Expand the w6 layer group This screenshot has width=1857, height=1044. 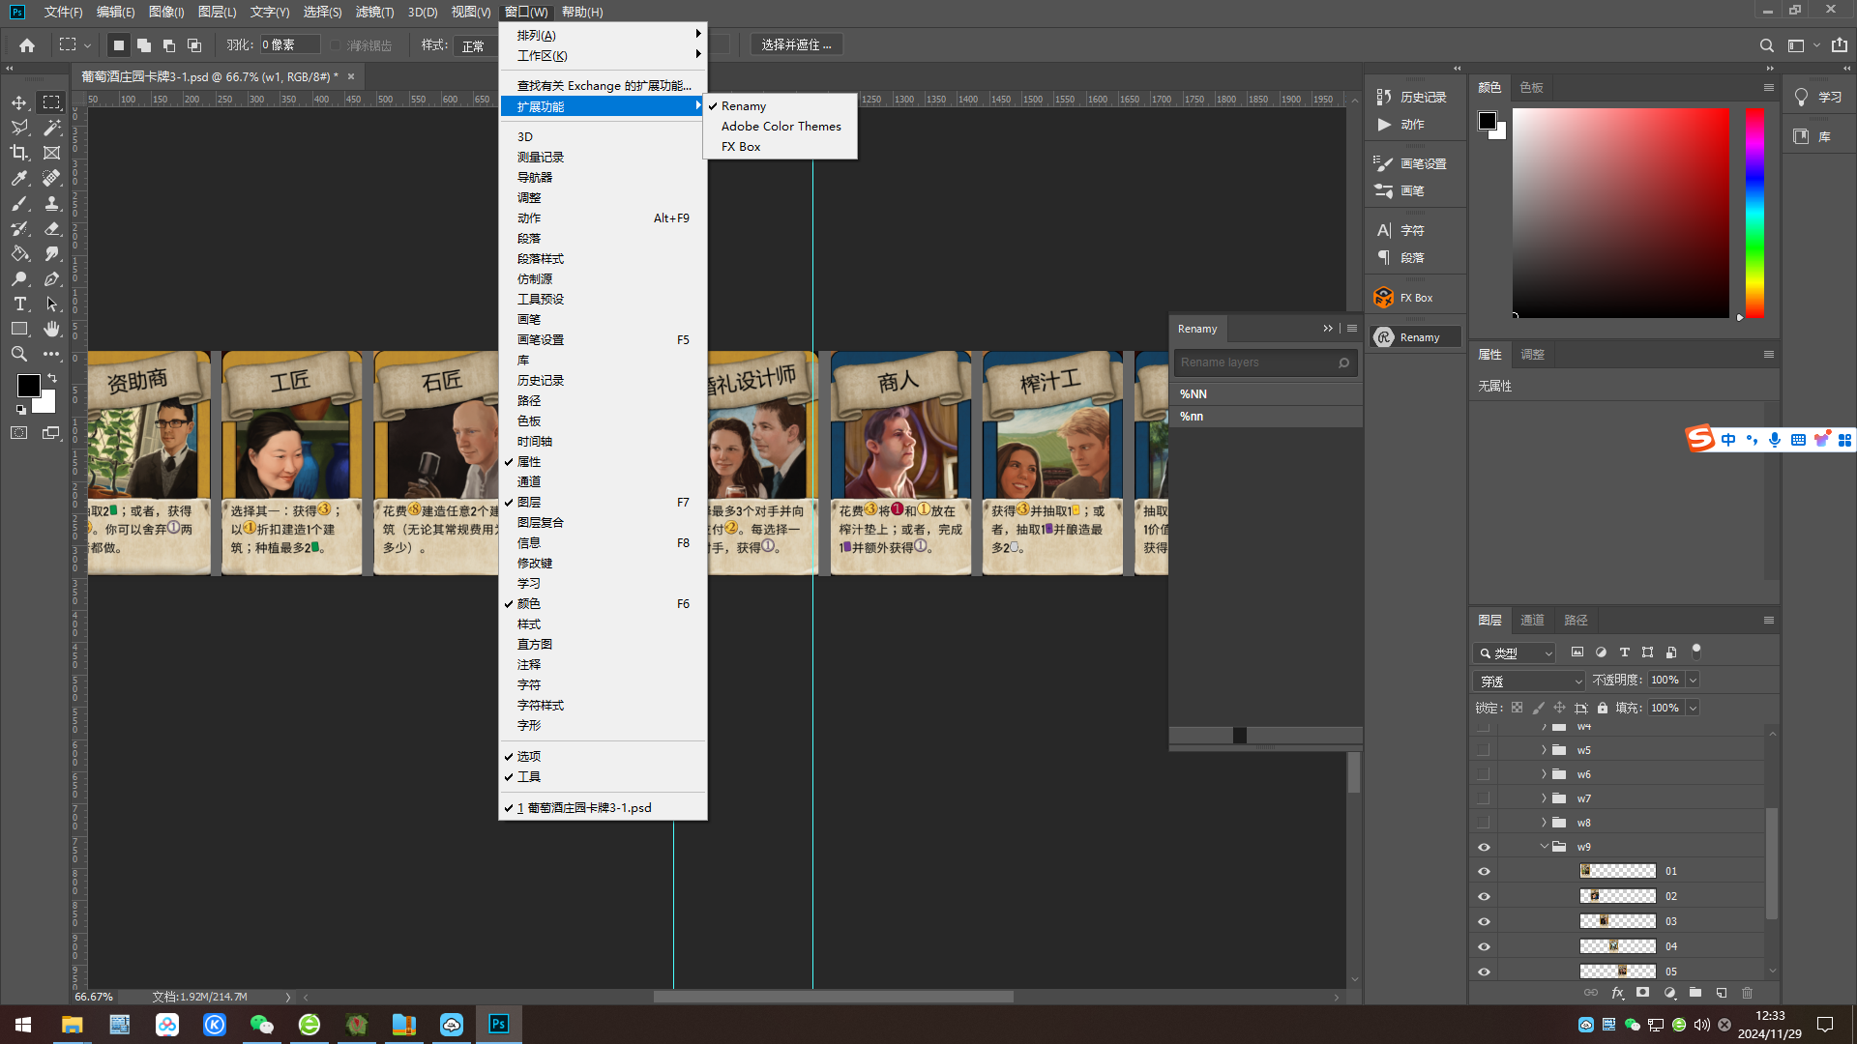point(1544,774)
